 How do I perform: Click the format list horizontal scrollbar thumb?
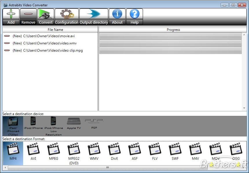tap(108, 168)
